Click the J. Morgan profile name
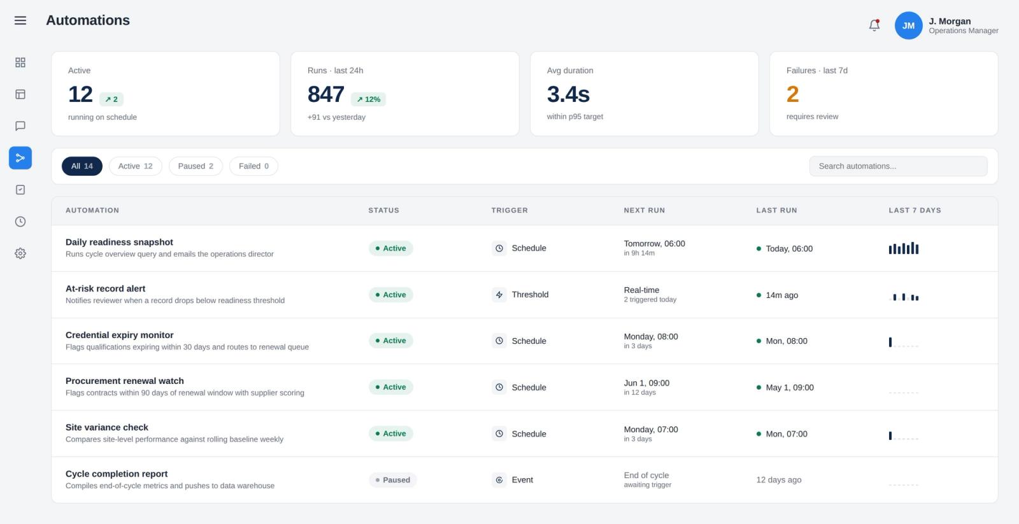Viewport: 1019px width, 524px height. pyautogui.click(x=950, y=21)
